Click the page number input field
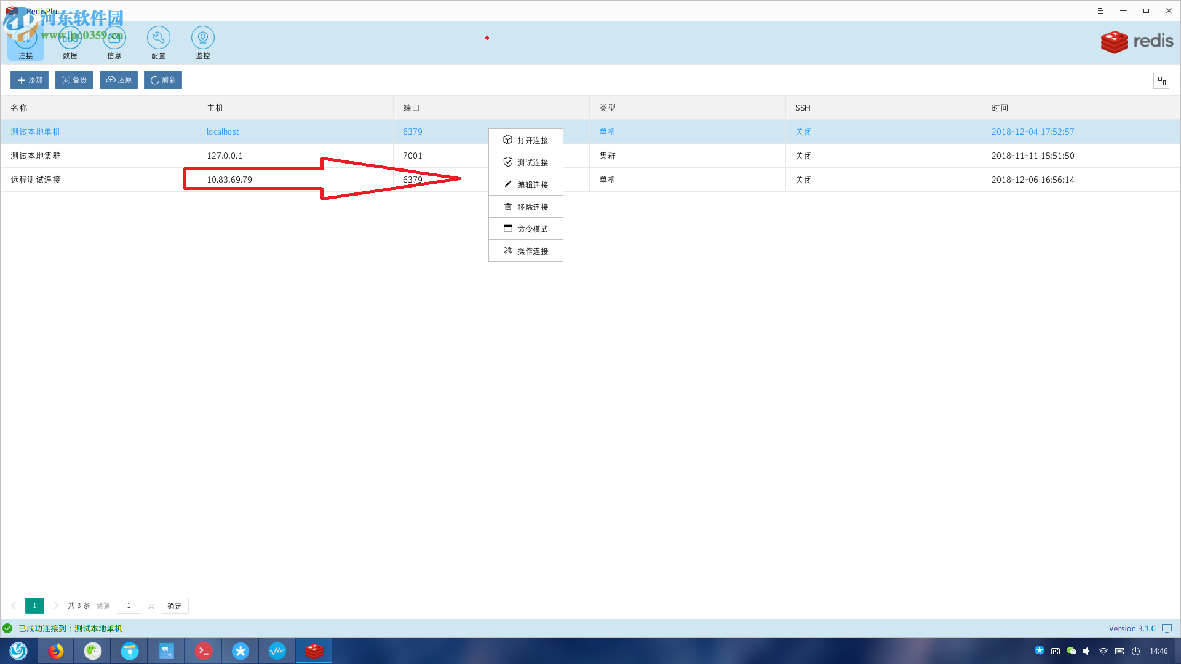 pyautogui.click(x=129, y=606)
